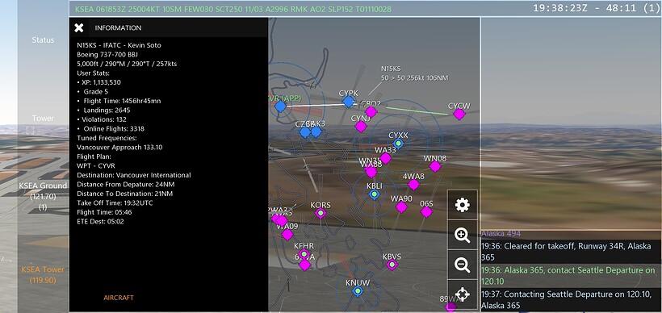Click the KSEA METAR text bar

coord(233,9)
